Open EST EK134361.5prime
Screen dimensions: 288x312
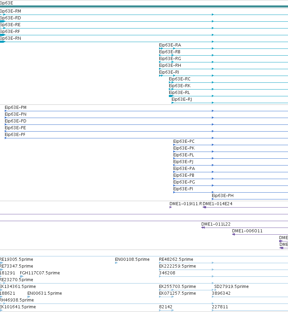click(18, 286)
